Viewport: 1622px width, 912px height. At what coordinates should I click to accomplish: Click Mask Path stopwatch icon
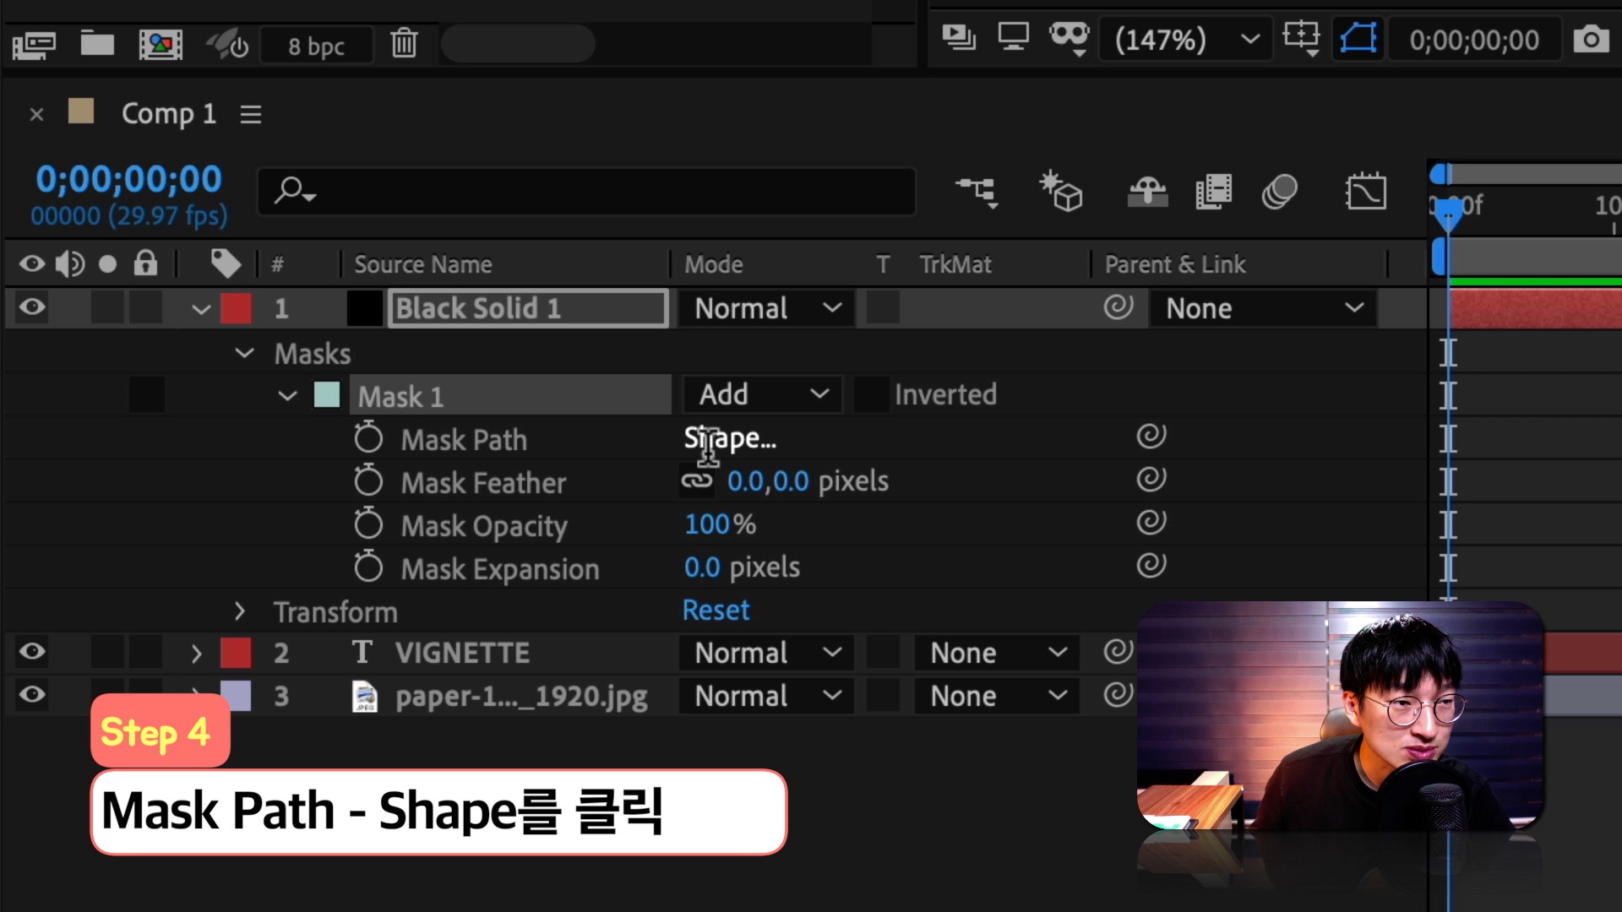click(368, 438)
